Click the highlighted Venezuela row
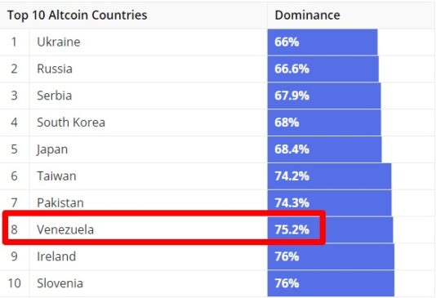This screenshot has width=436, height=298. (164, 228)
